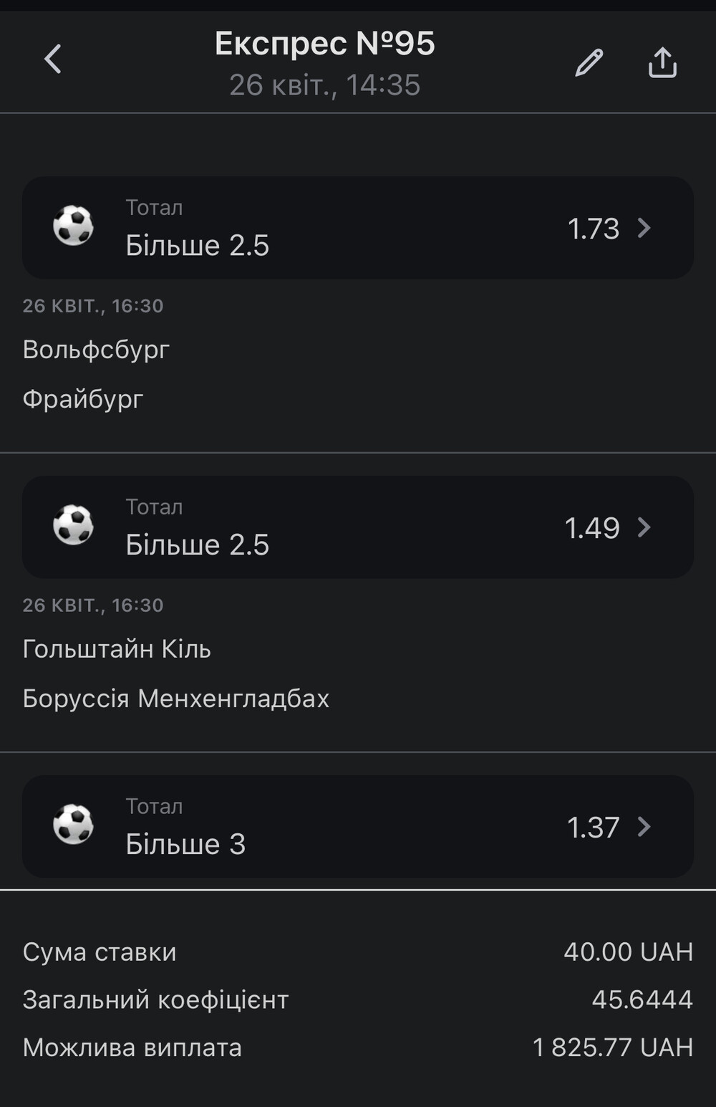This screenshot has width=716, height=1107.
Task: Open the Експрес №95 title header
Action: click(325, 43)
